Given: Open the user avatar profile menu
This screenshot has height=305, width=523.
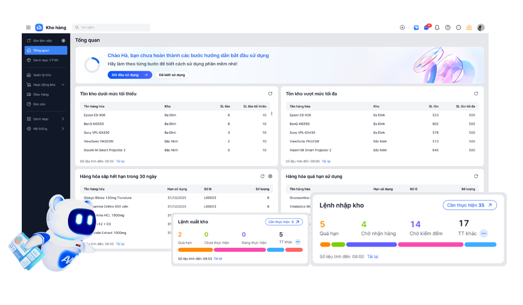Looking at the screenshot, I should 481,27.
